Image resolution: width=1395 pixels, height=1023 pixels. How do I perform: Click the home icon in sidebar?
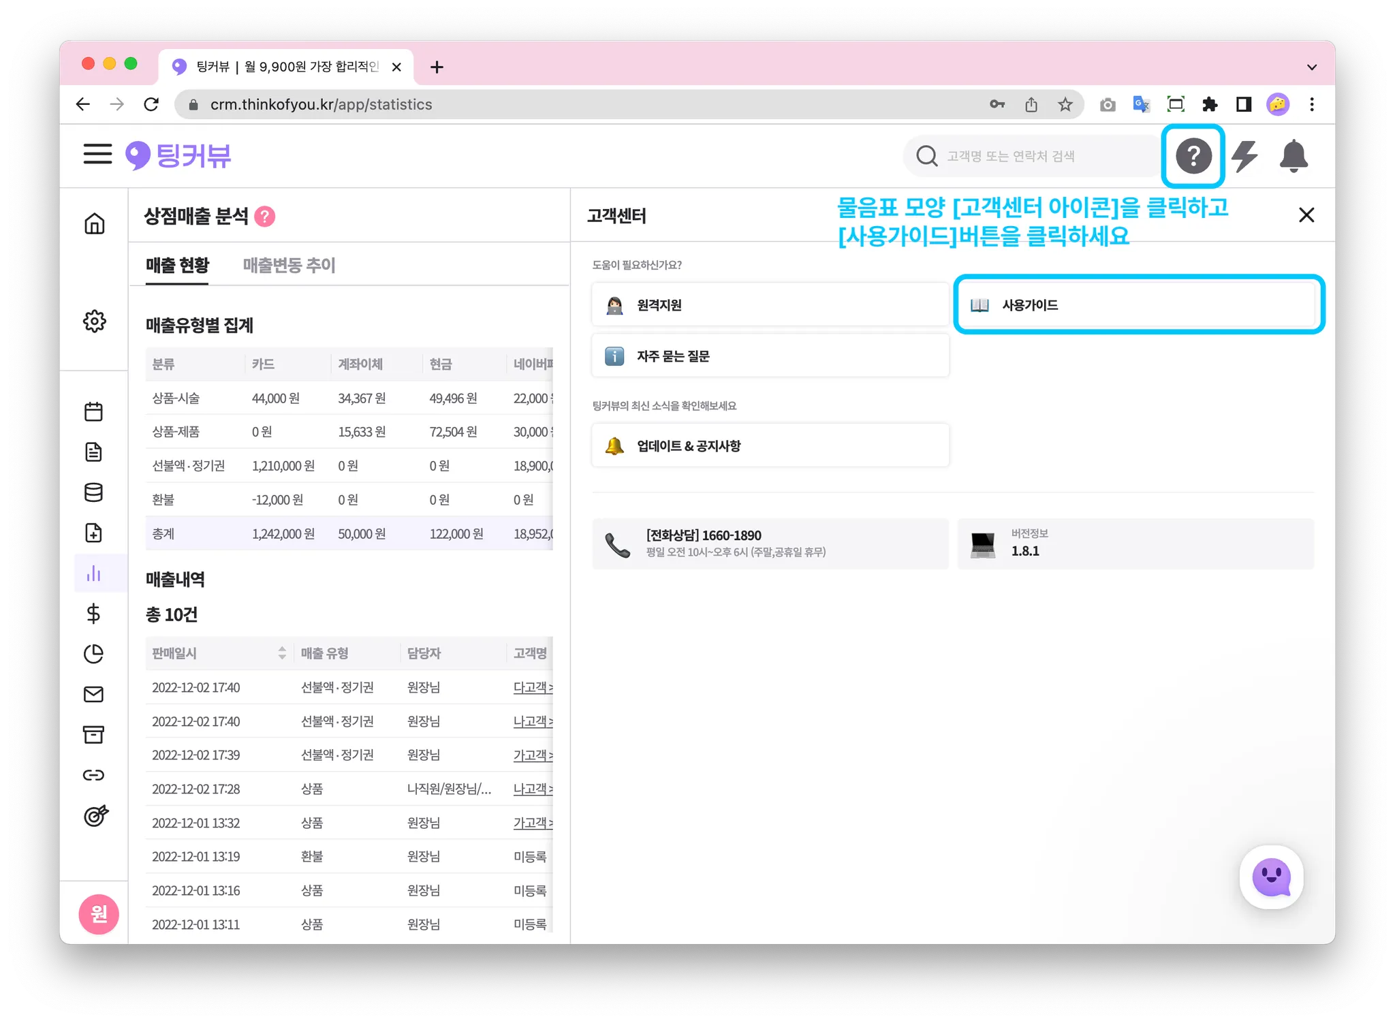click(x=94, y=223)
